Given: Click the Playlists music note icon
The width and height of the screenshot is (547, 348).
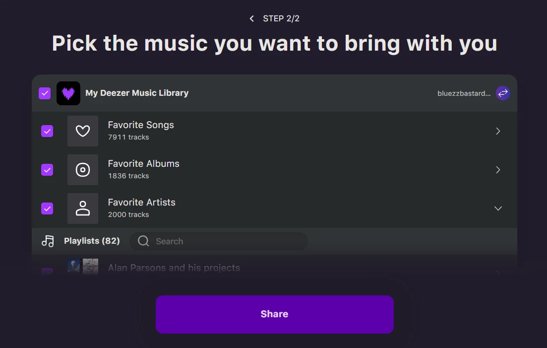Looking at the screenshot, I should [48, 241].
